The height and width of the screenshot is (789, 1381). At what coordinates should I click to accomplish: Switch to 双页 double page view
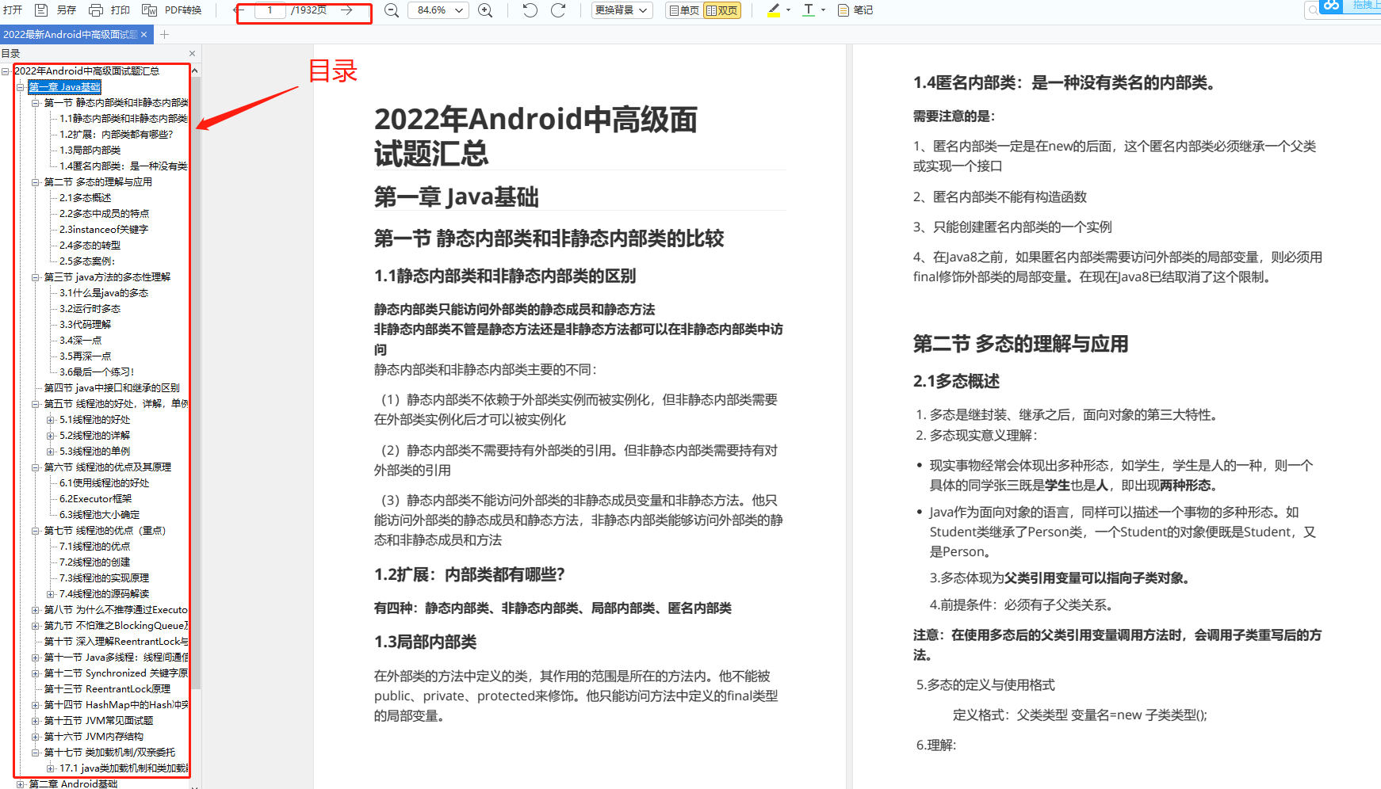pyautogui.click(x=722, y=10)
